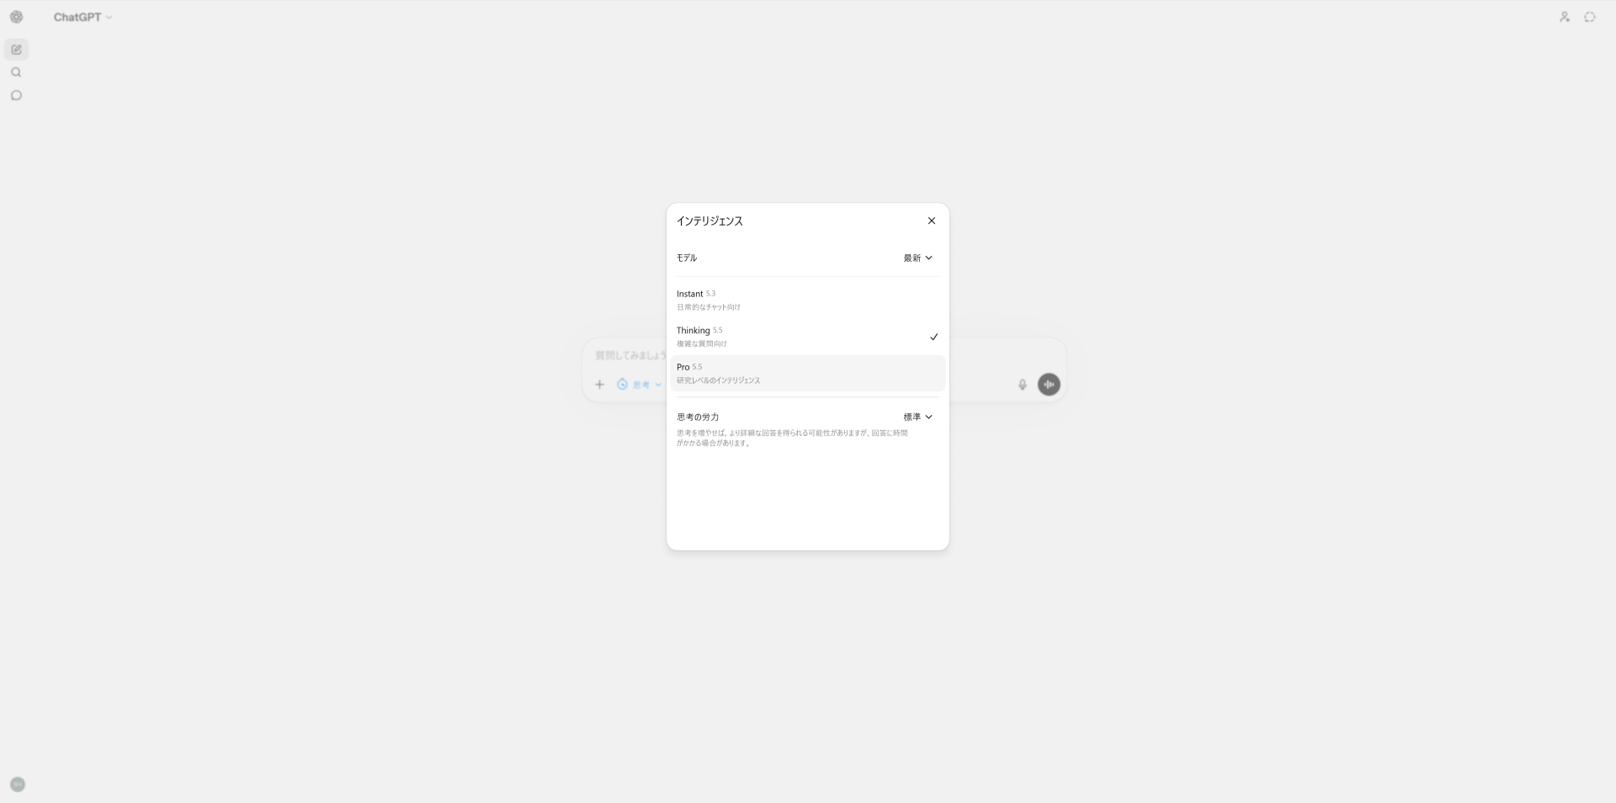
Task: Open the 思考 mode chip in composer
Action: click(640, 385)
